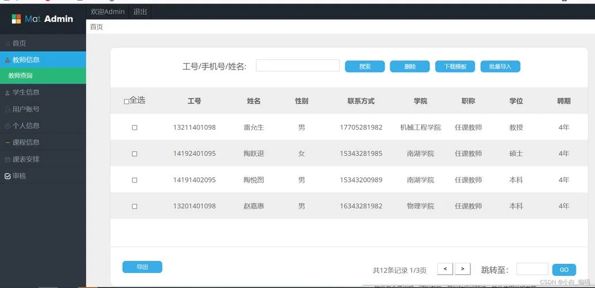Open 首页 in the sidebar menu
The height and width of the screenshot is (288, 595).
(x=43, y=43)
